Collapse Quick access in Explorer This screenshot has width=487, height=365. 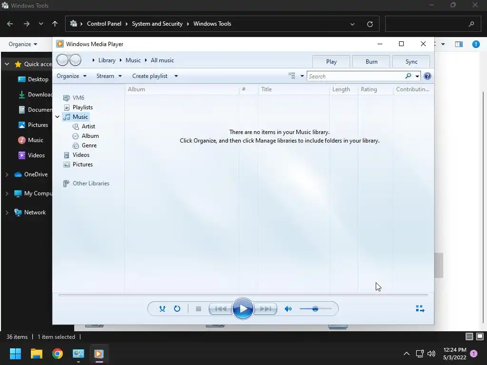pos(7,64)
